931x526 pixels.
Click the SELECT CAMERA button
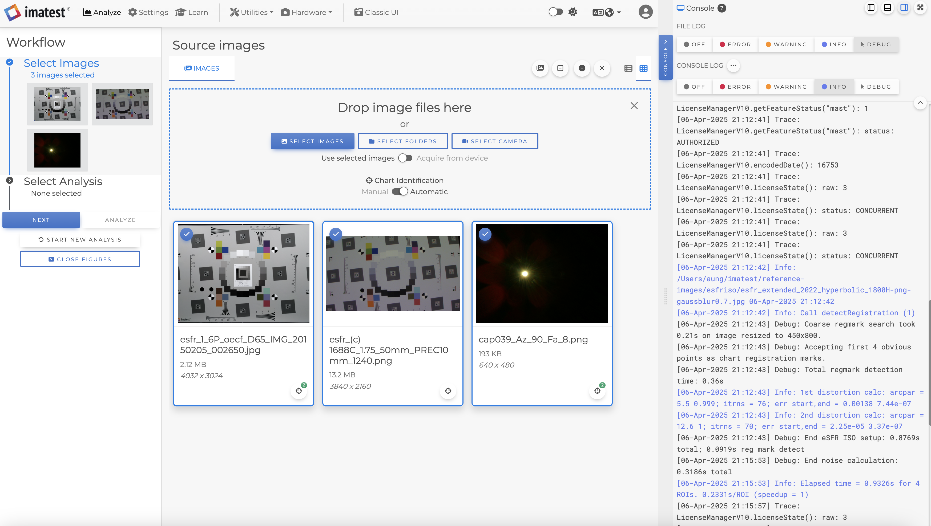[x=495, y=141]
